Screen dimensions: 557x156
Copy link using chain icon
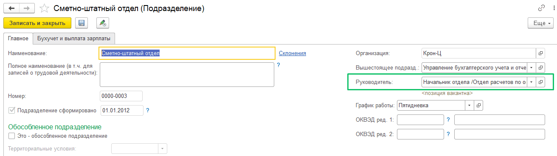click(541, 8)
